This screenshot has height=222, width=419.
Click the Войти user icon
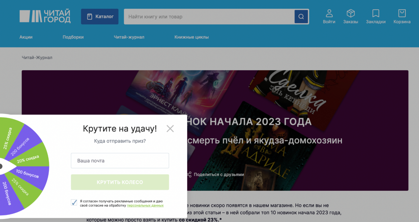pos(329,13)
